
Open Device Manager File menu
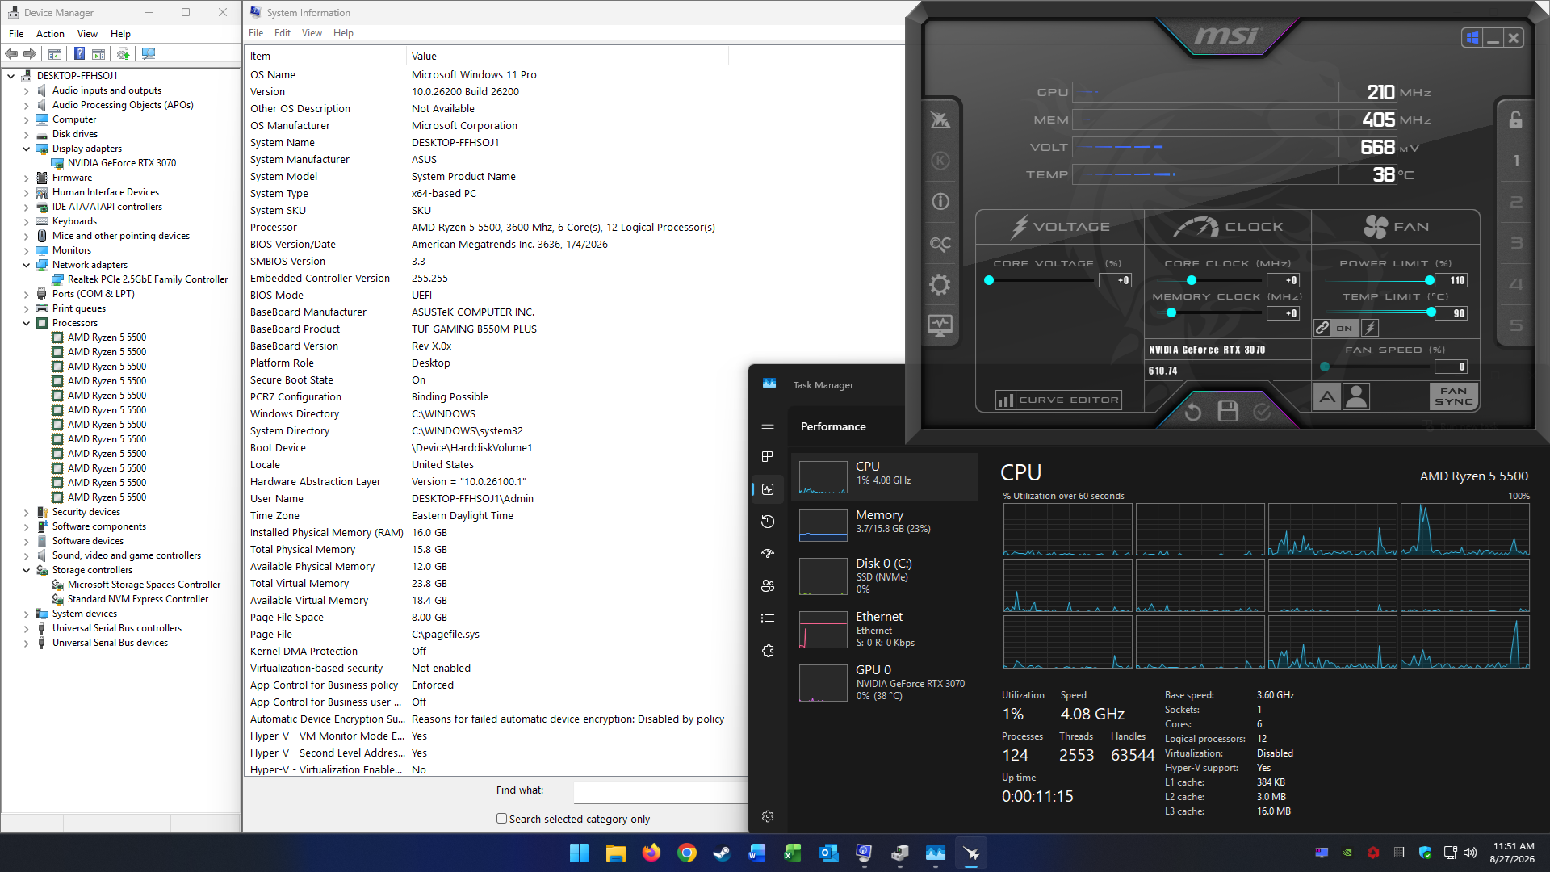coord(16,34)
